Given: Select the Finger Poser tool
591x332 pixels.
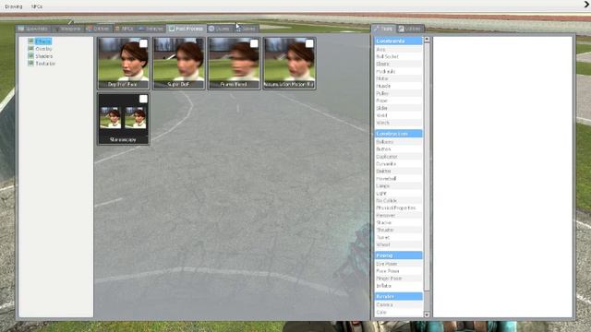Looking at the screenshot, I should (398, 279).
